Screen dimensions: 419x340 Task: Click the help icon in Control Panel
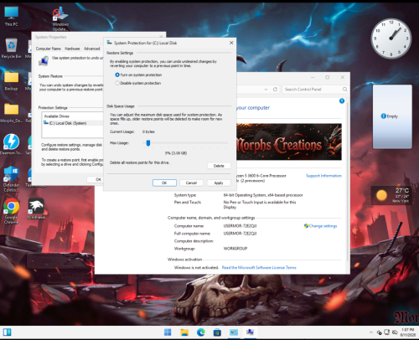(x=342, y=101)
